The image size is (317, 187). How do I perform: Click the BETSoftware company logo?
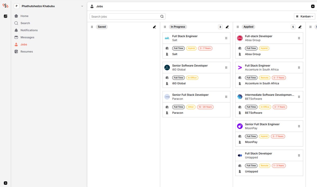tap(240, 97)
